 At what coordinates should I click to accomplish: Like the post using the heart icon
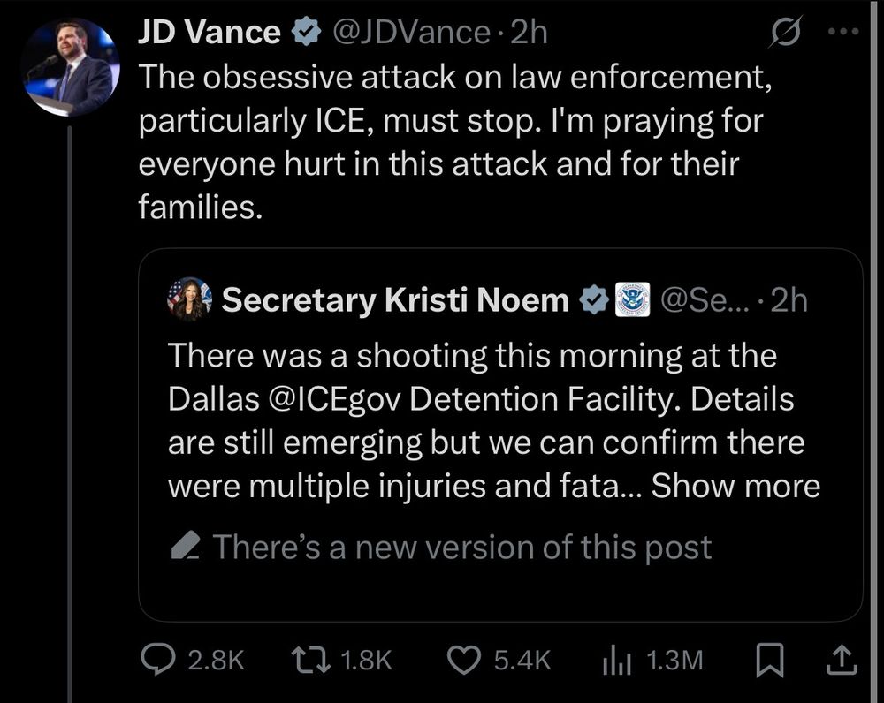[464, 658]
